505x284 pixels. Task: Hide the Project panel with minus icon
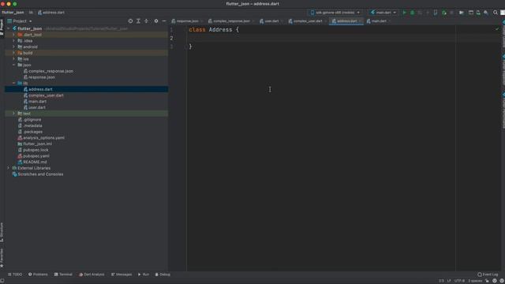(164, 21)
